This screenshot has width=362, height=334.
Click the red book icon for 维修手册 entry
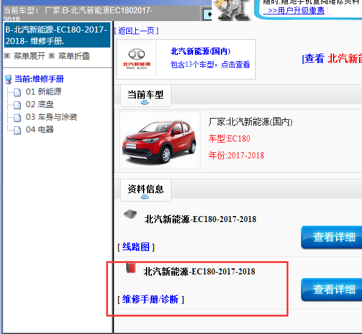131,267
